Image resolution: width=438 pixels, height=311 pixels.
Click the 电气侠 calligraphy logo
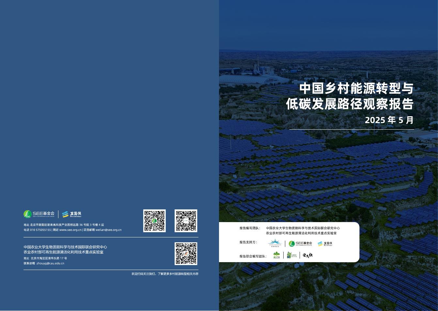[308, 255]
